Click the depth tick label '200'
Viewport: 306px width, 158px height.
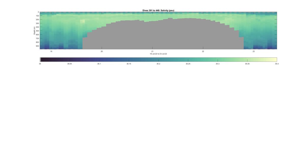(x=37, y=20)
